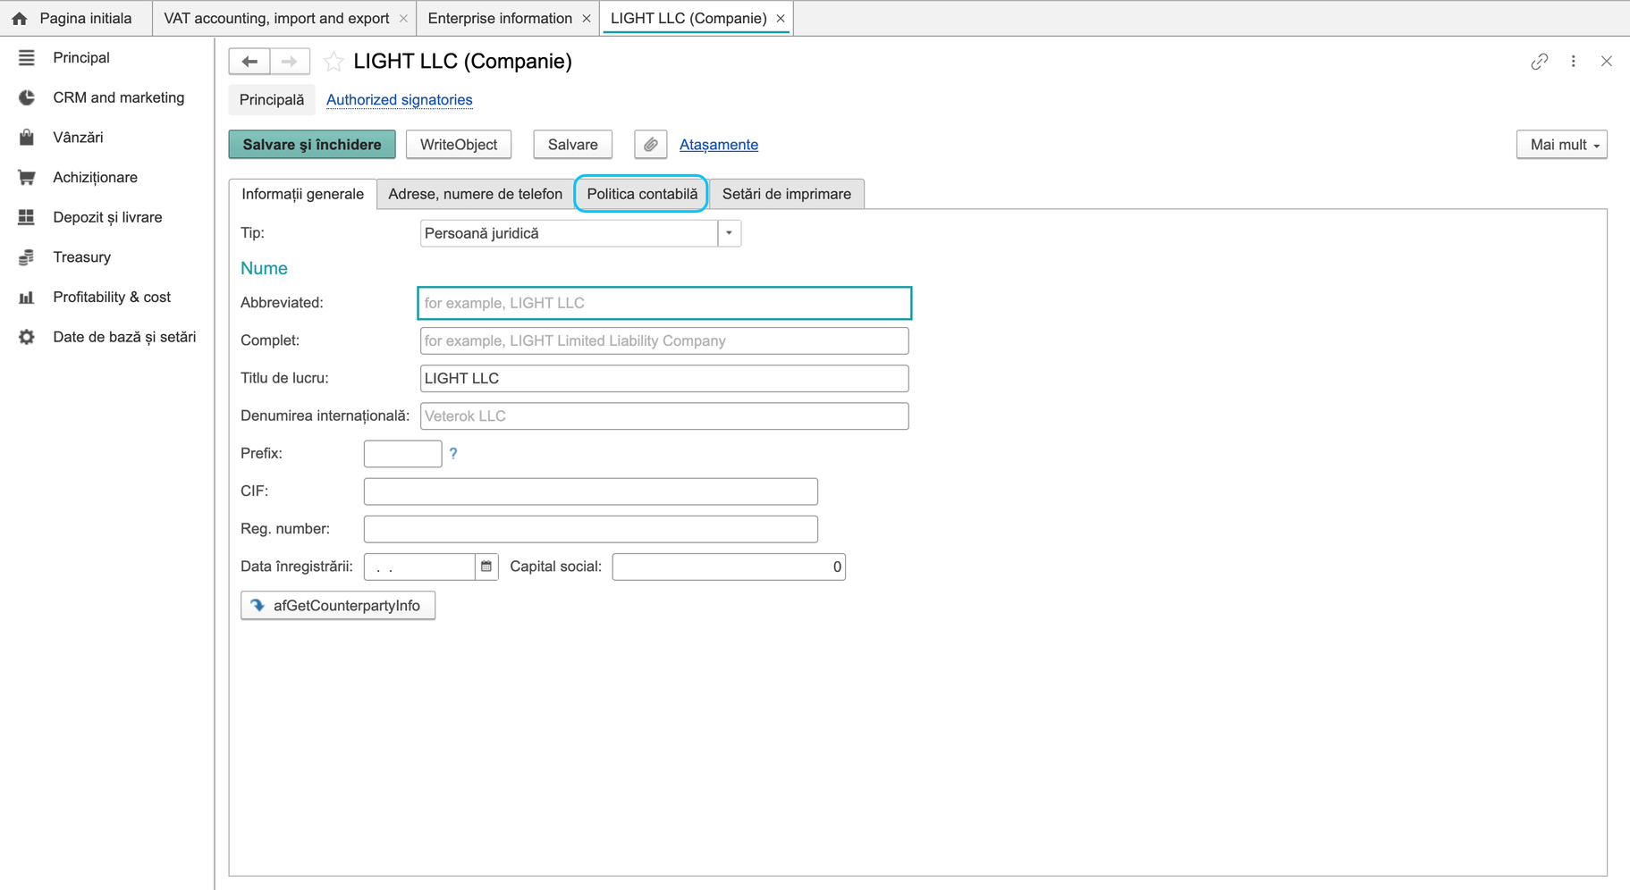1630x890 pixels.
Task: Mark LIGHT LLC as favorite with star
Action: point(334,62)
